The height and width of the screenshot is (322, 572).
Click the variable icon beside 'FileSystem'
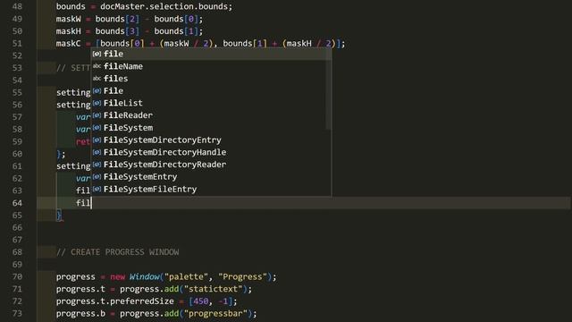(x=97, y=128)
